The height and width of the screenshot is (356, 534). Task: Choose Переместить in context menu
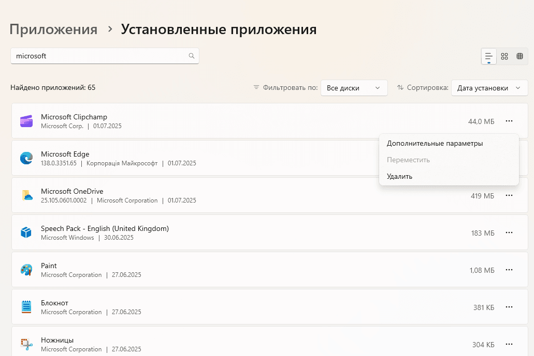pos(449,160)
